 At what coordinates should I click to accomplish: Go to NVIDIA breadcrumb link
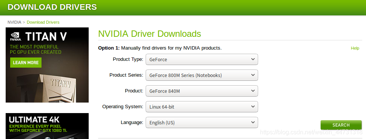14,22
